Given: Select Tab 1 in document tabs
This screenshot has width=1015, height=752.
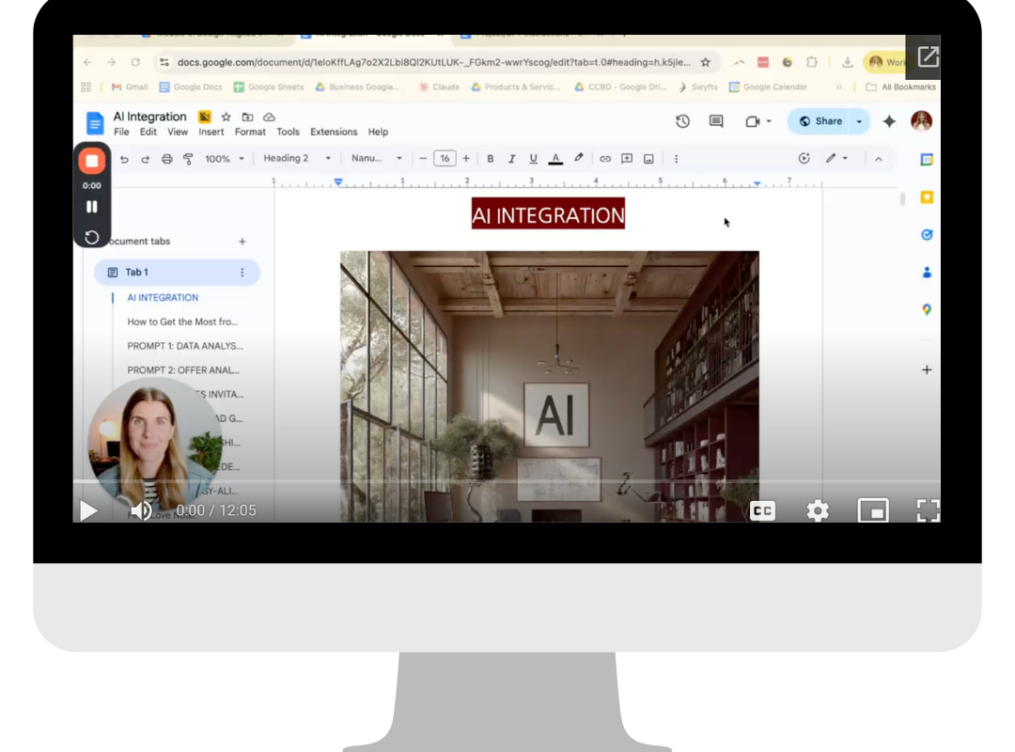Looking at the screenshot, I should 177,272.
